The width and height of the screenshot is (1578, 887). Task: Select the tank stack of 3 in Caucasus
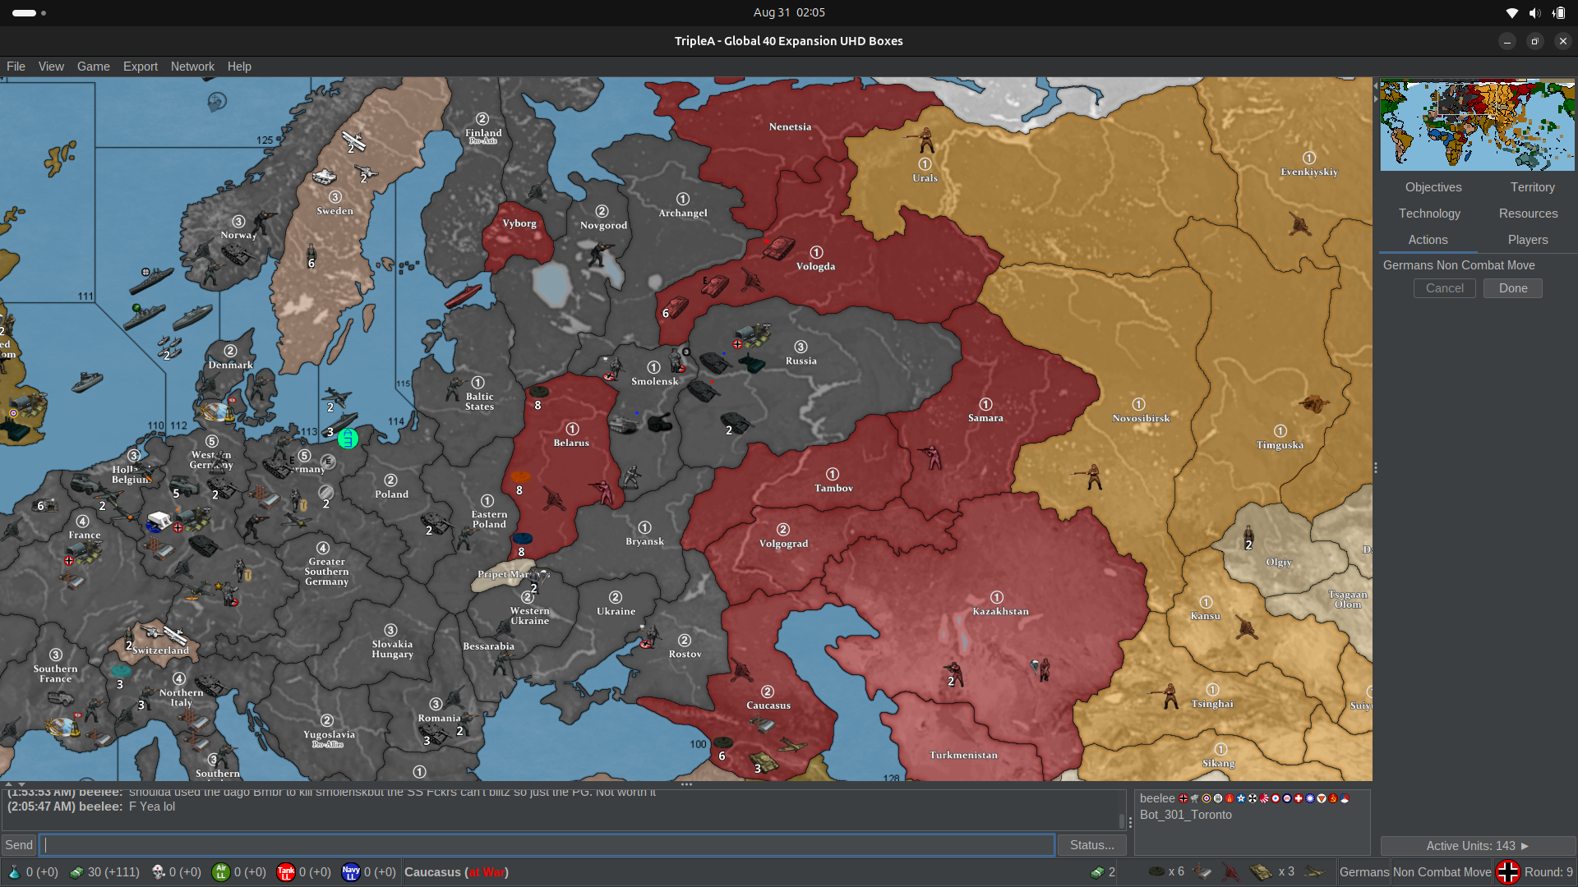pos(765,761)
